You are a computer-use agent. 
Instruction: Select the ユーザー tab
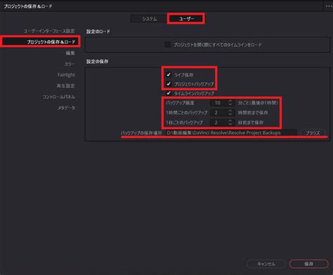pyautogui.click(x=186, y=19)
